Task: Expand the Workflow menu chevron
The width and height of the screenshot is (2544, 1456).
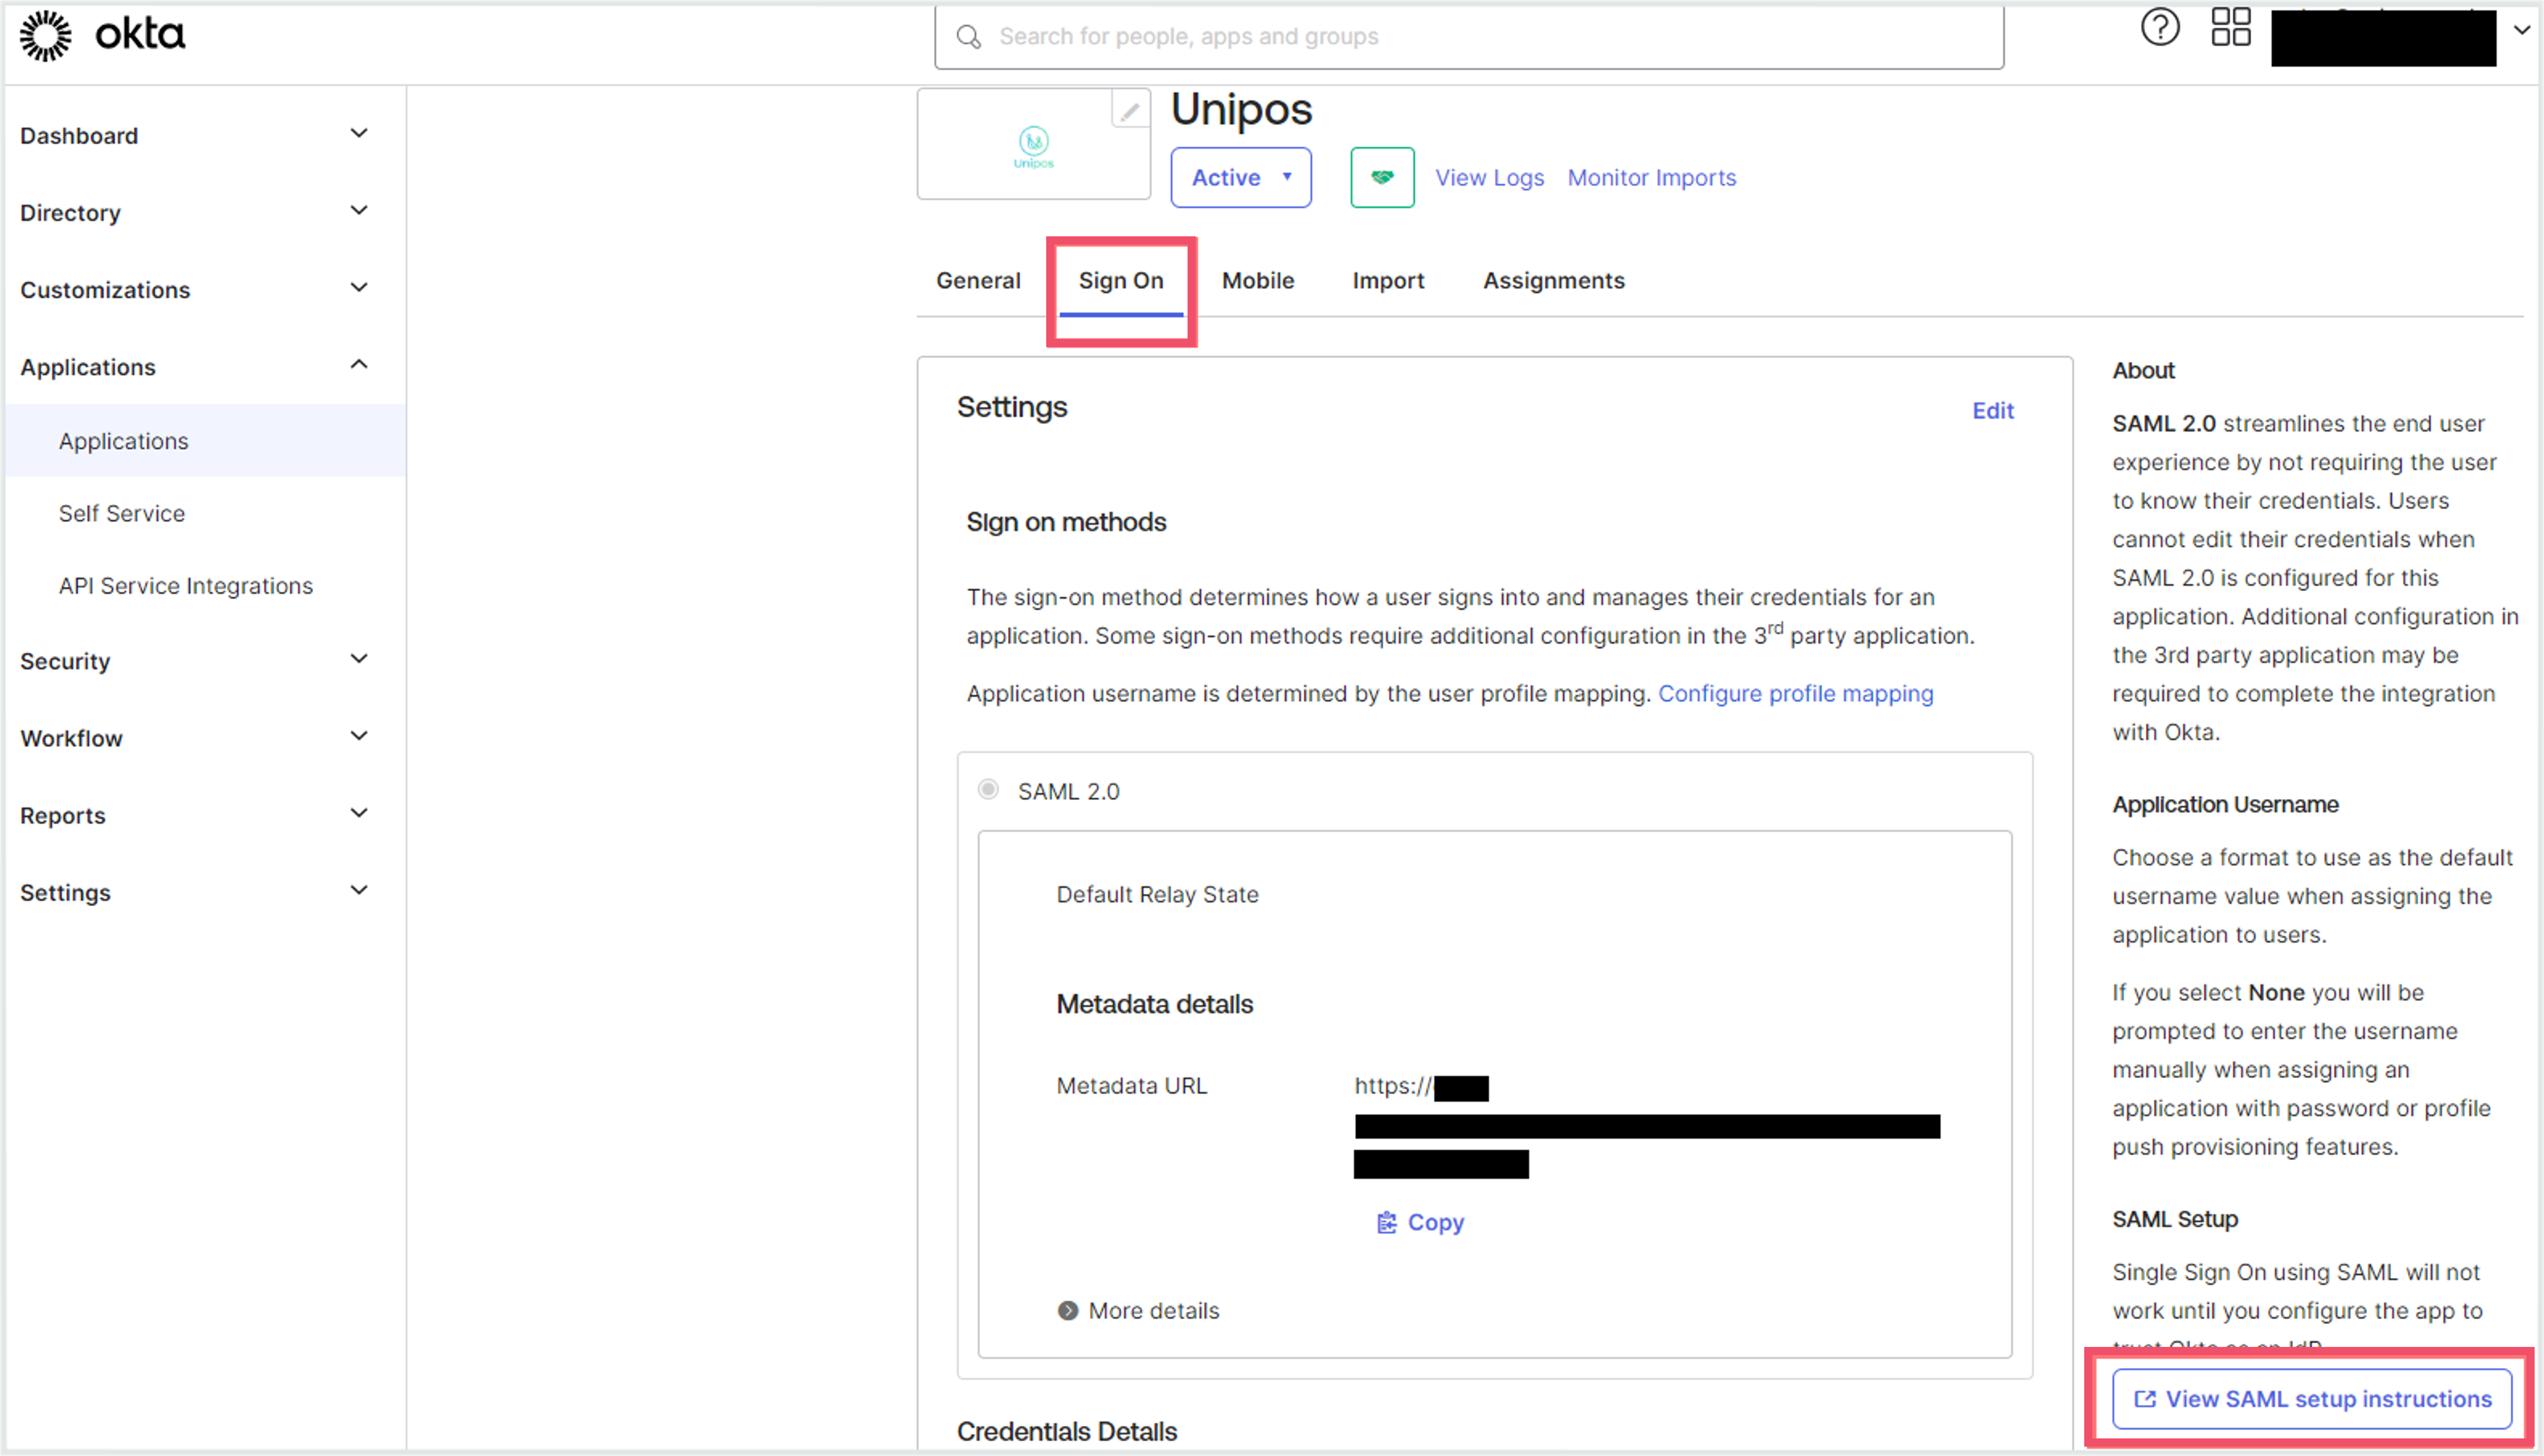Action: click(359, 735)
